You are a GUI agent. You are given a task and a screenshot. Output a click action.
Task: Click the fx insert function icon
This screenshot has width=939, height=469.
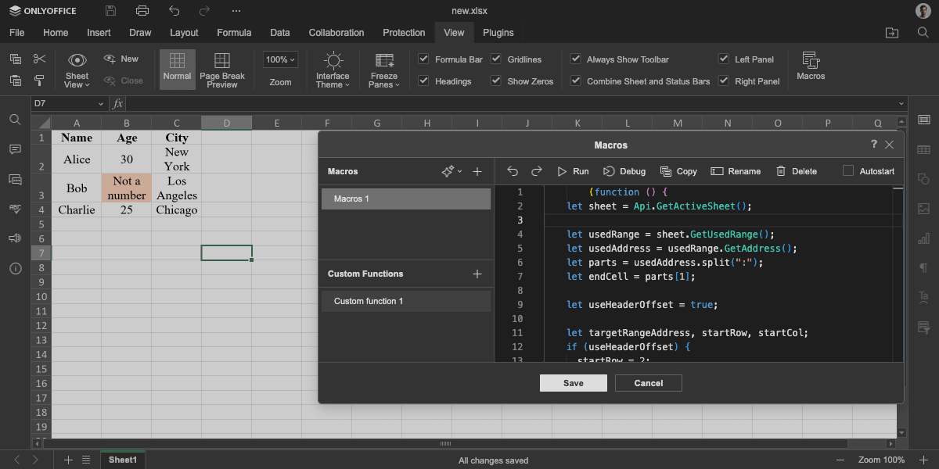pos(117,103)
